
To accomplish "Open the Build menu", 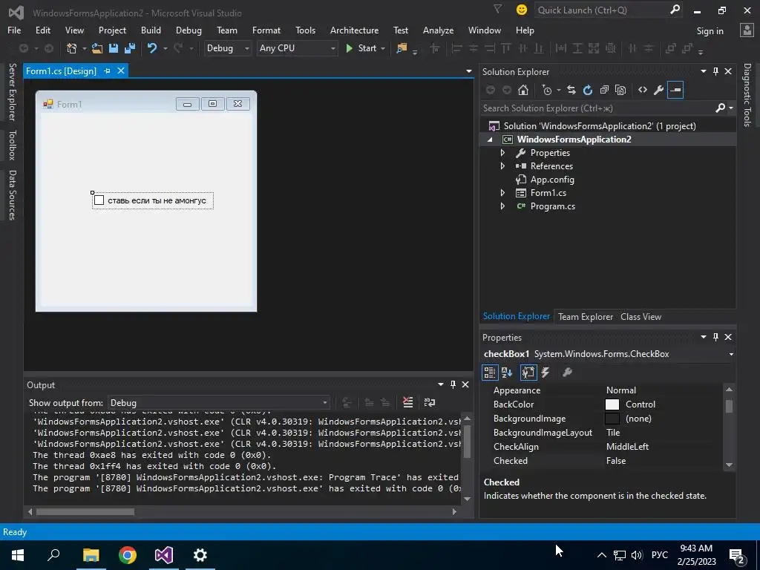I will coord(151,30).
